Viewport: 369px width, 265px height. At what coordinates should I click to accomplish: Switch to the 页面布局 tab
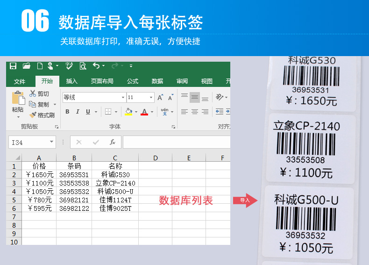tap(102, 81)
